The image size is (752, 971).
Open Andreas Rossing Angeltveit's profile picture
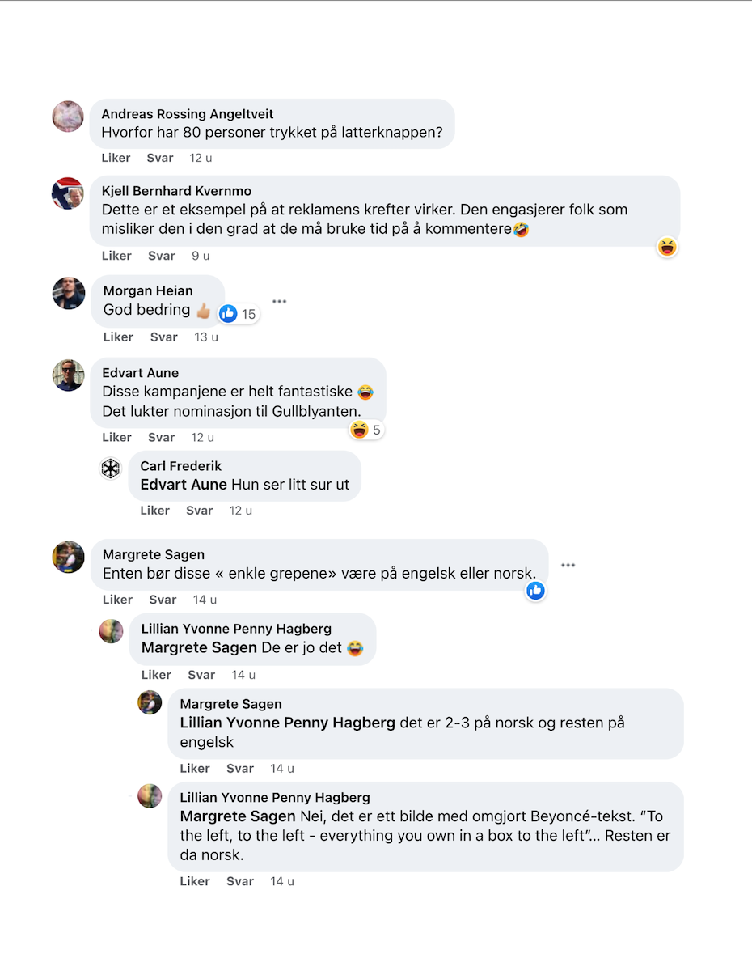(68, 117)
